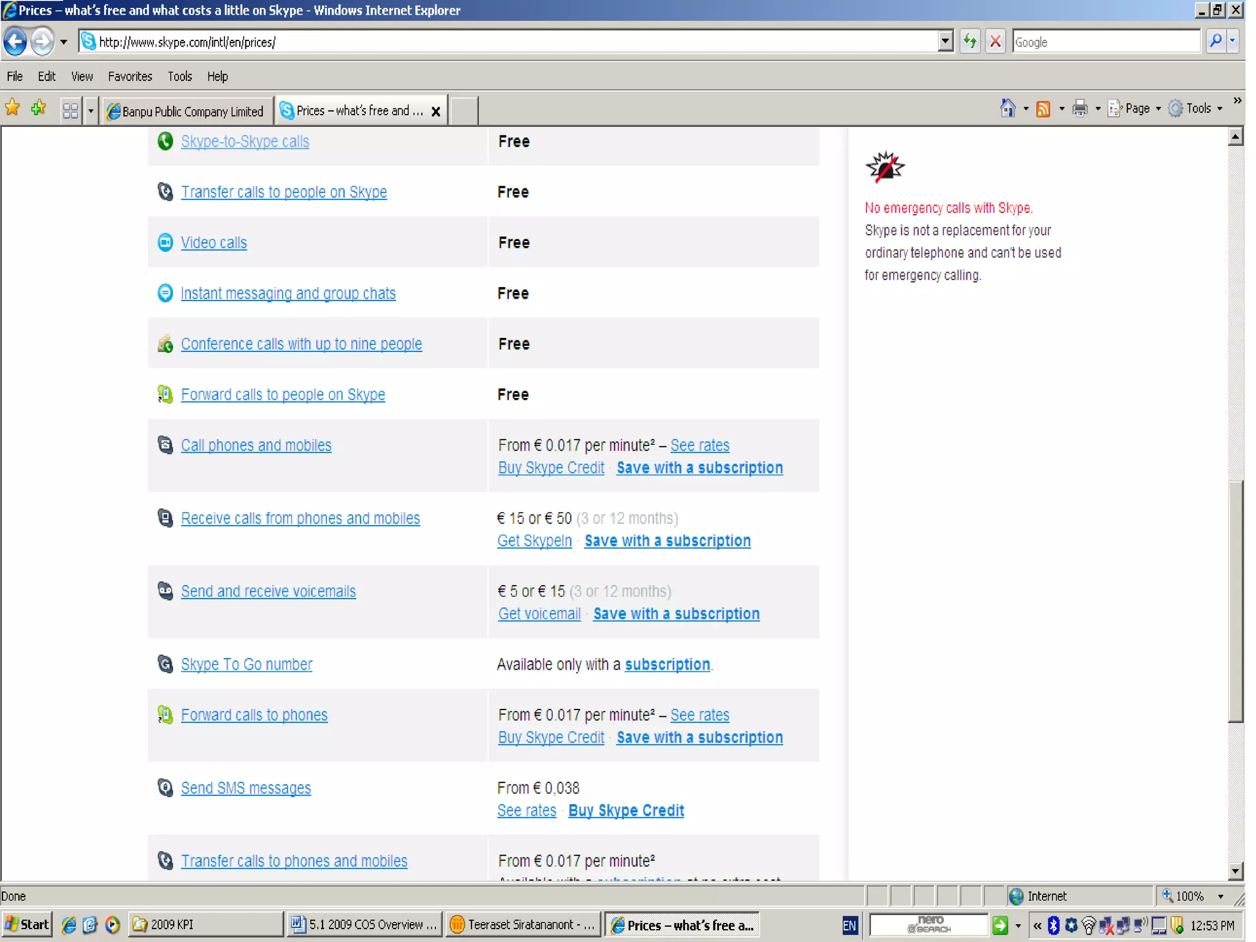
Task: Open the Video calls link
Action: pos(213,243)
